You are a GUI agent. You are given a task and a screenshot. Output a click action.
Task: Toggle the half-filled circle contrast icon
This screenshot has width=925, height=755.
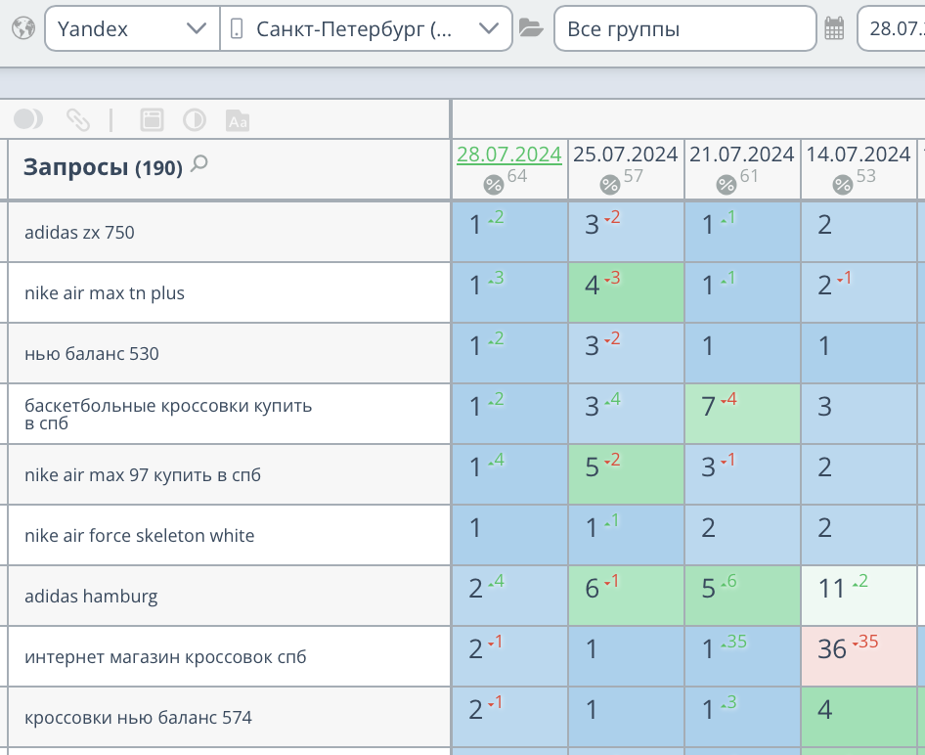[x=195, y=120]
